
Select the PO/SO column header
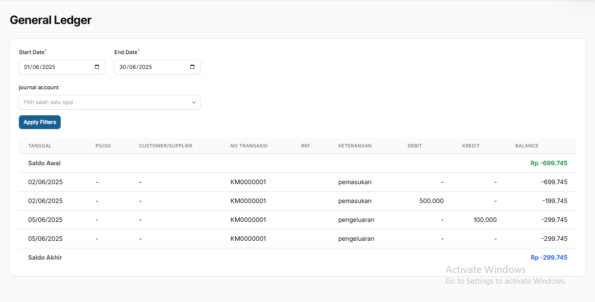pyautogui.click(x=103, y=146)
